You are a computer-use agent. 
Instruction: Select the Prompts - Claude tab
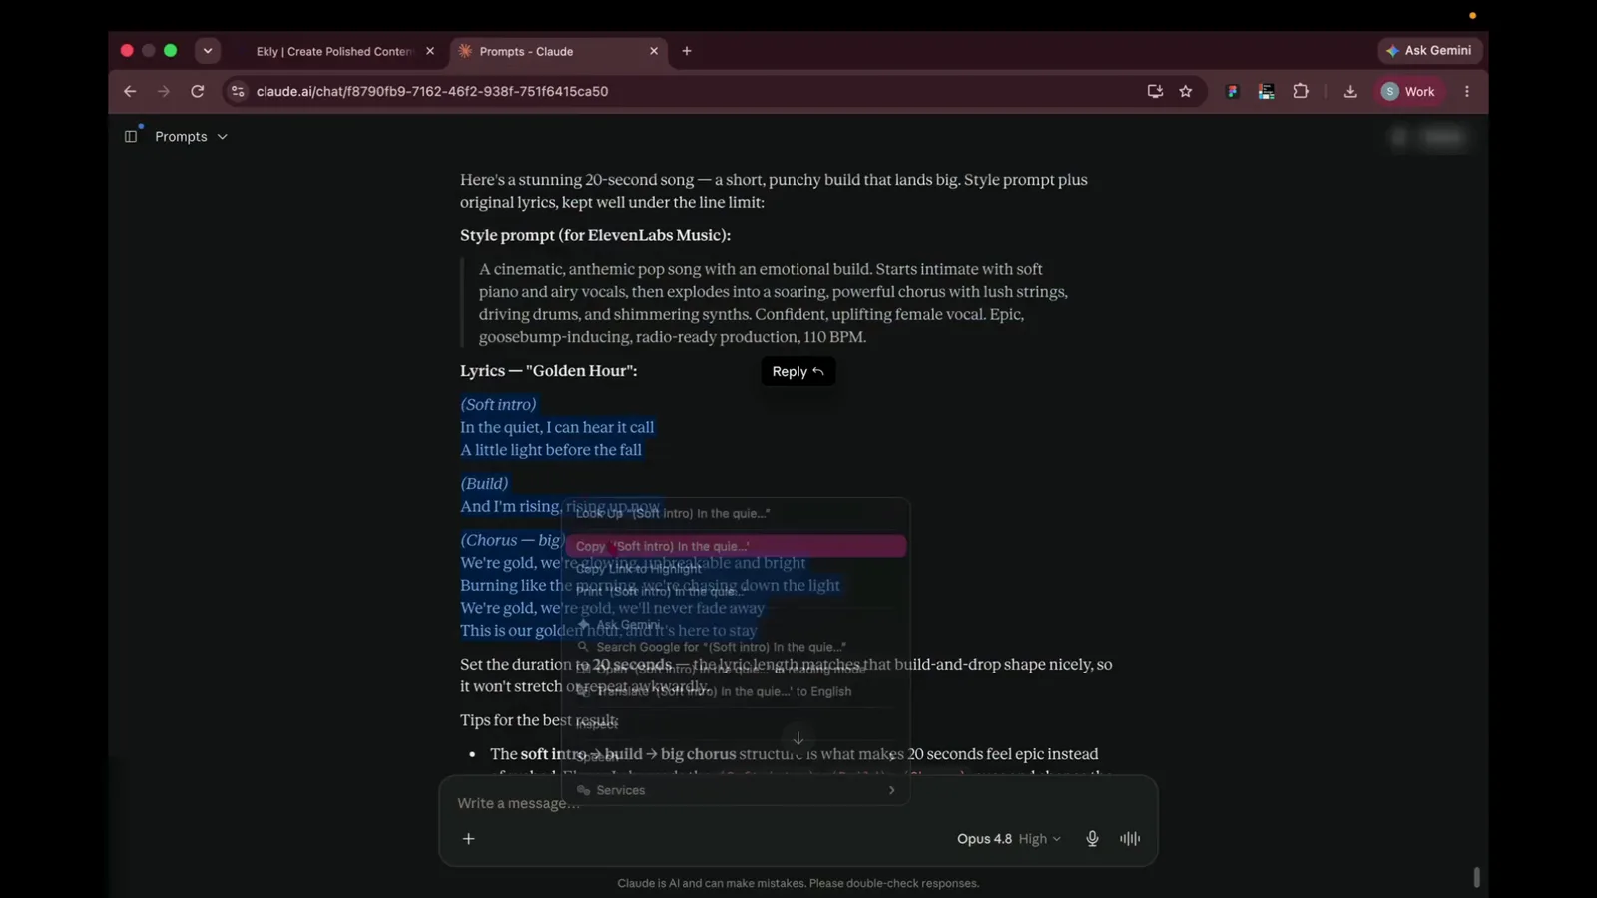(x=559, y=51)
